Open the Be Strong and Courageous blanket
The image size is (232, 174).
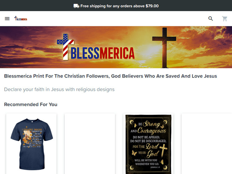click(148, 144)
